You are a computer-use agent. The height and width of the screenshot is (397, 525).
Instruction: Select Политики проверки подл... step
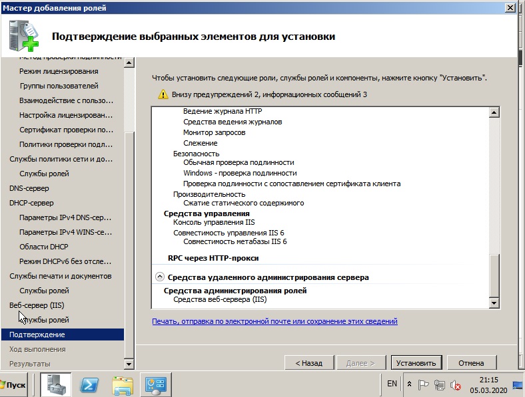click(66, 144)
